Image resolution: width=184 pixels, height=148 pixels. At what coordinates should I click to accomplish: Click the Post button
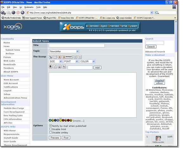[66, 138]
